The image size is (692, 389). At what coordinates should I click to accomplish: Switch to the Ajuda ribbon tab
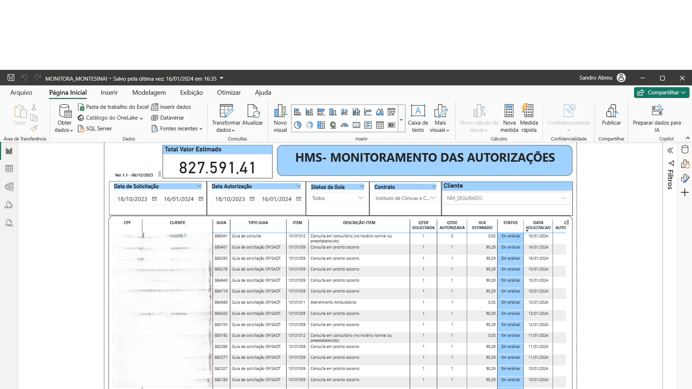263,92
